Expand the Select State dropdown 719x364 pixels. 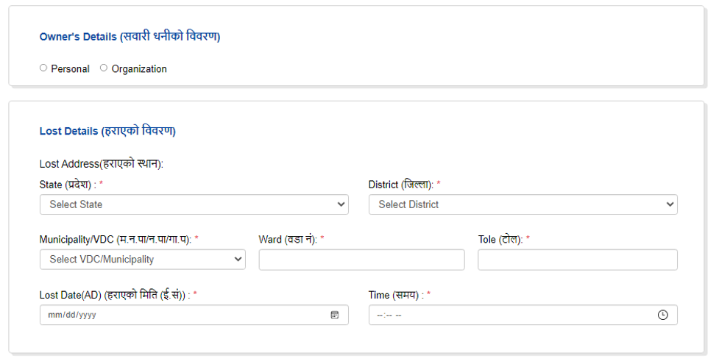pos(194,204)
